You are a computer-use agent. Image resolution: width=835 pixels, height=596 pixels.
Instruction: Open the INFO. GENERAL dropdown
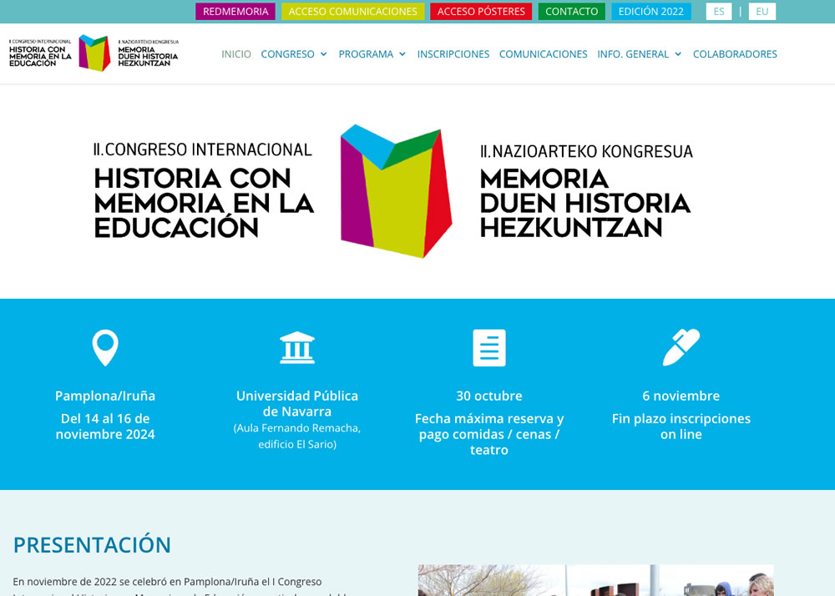click(639, 54)
